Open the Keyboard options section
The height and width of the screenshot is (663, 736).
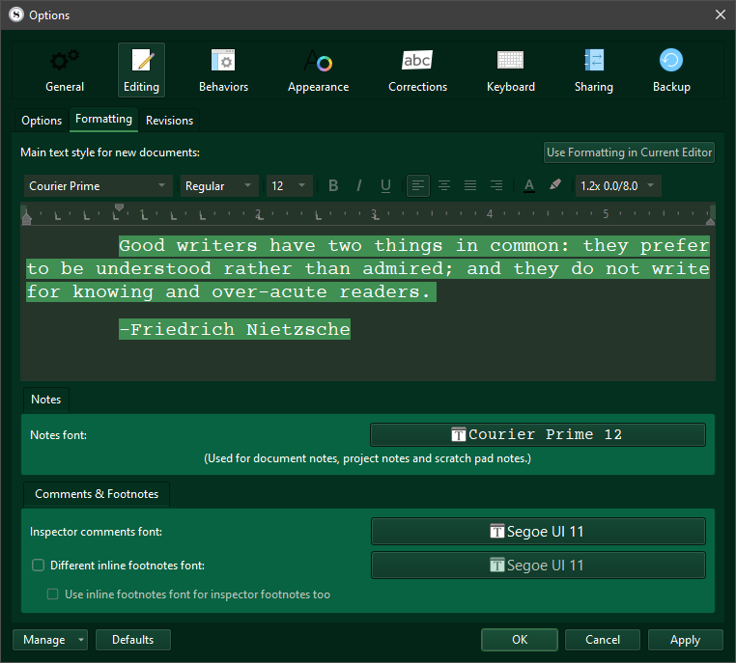click(510, 70)
